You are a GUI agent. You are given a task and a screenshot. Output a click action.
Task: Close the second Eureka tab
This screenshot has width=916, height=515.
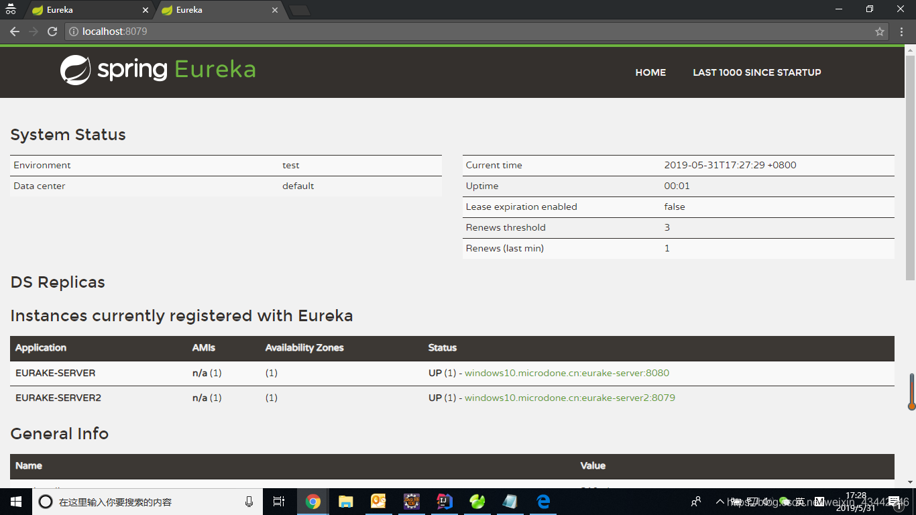(274, 10)
